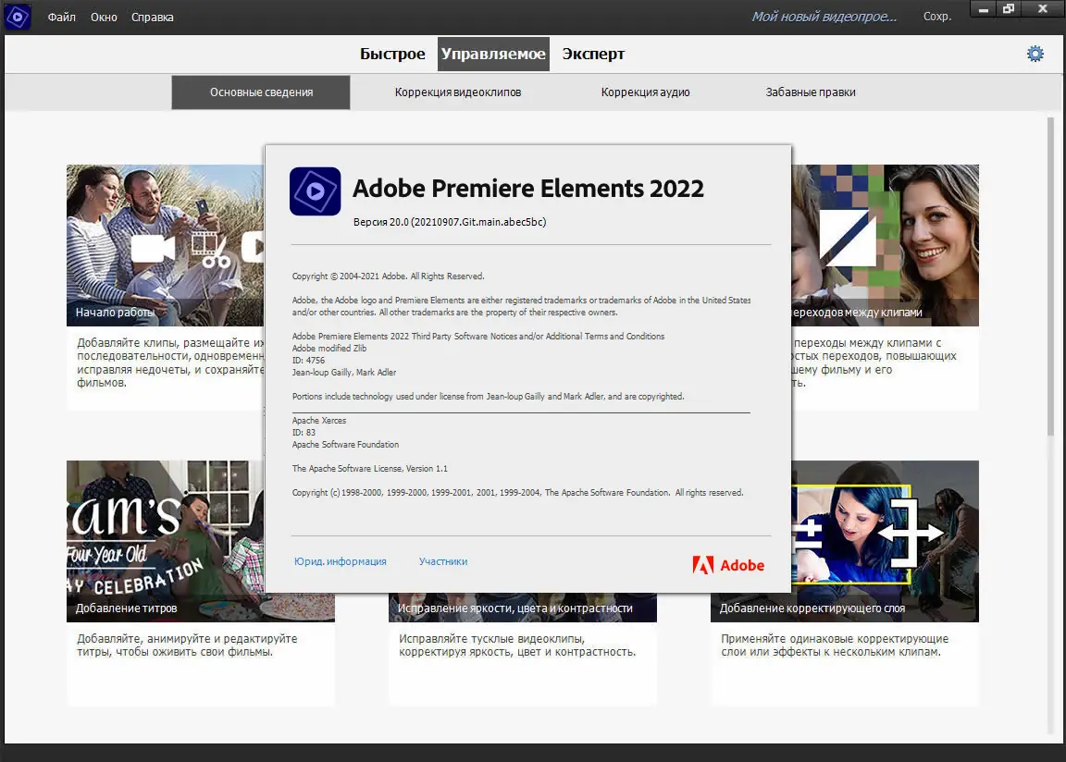
Task: Click the Adobe modified Zlib line
Action: (x=329, y=349)
